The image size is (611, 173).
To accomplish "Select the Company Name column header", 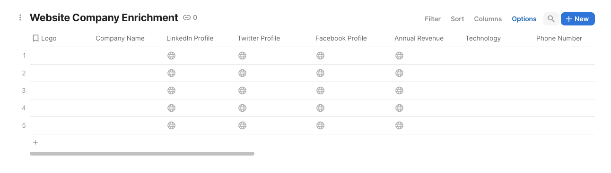I will (120, 38).
